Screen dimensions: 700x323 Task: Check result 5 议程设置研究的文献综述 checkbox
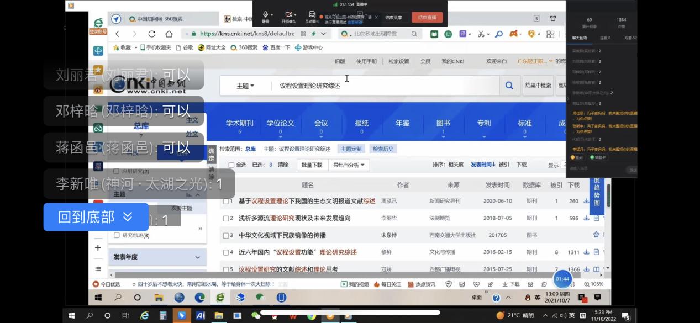click(x=225, y=269)
